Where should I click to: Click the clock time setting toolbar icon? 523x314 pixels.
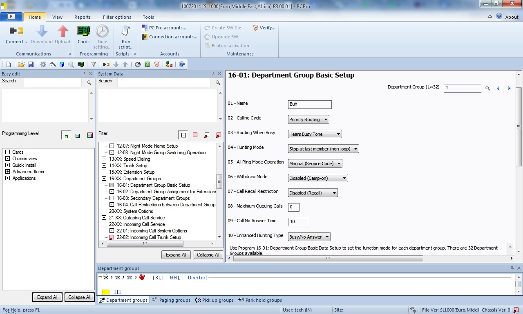coord(138,64)
